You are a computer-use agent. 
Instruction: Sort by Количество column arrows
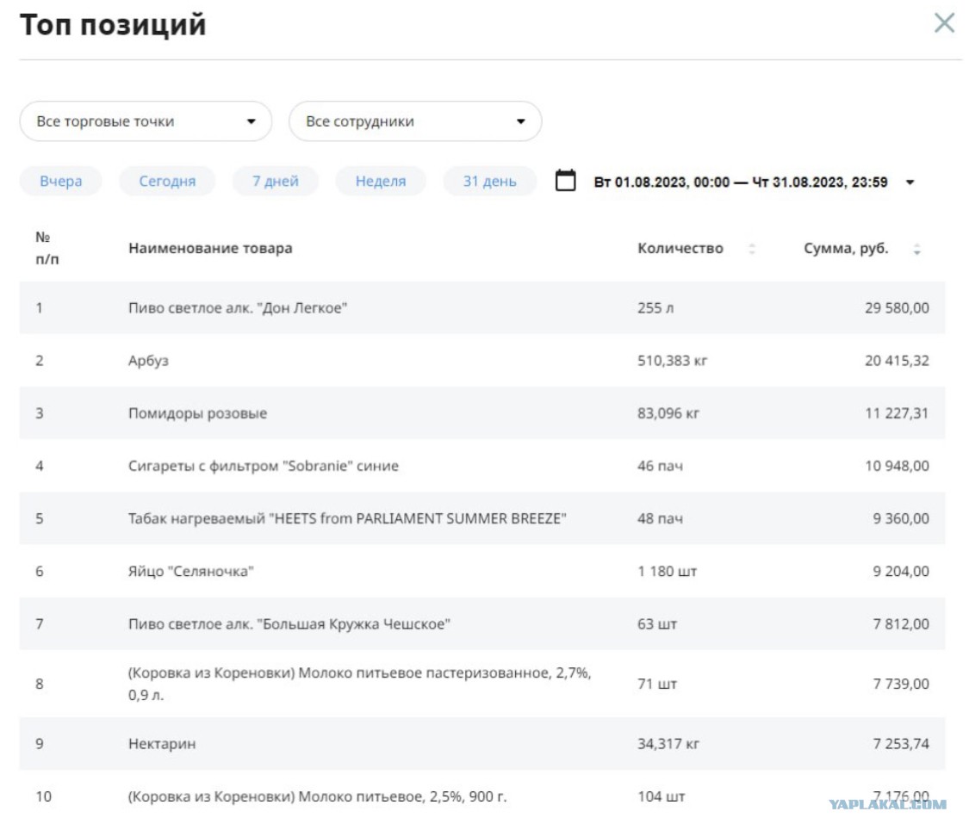[751, 248]
